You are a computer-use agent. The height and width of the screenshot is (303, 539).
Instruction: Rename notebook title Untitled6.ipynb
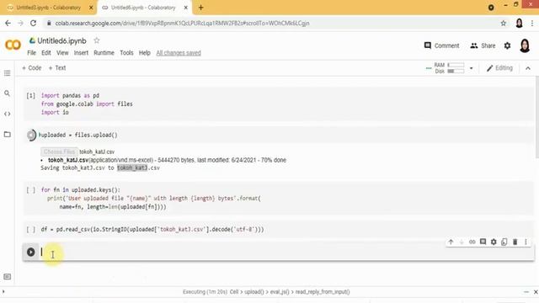[x=61, y=41]
